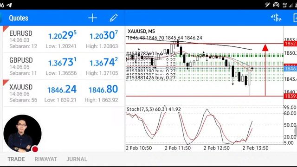The image size is (297, 167).
Task: Open the new order dollar icon
Action: 276,18
